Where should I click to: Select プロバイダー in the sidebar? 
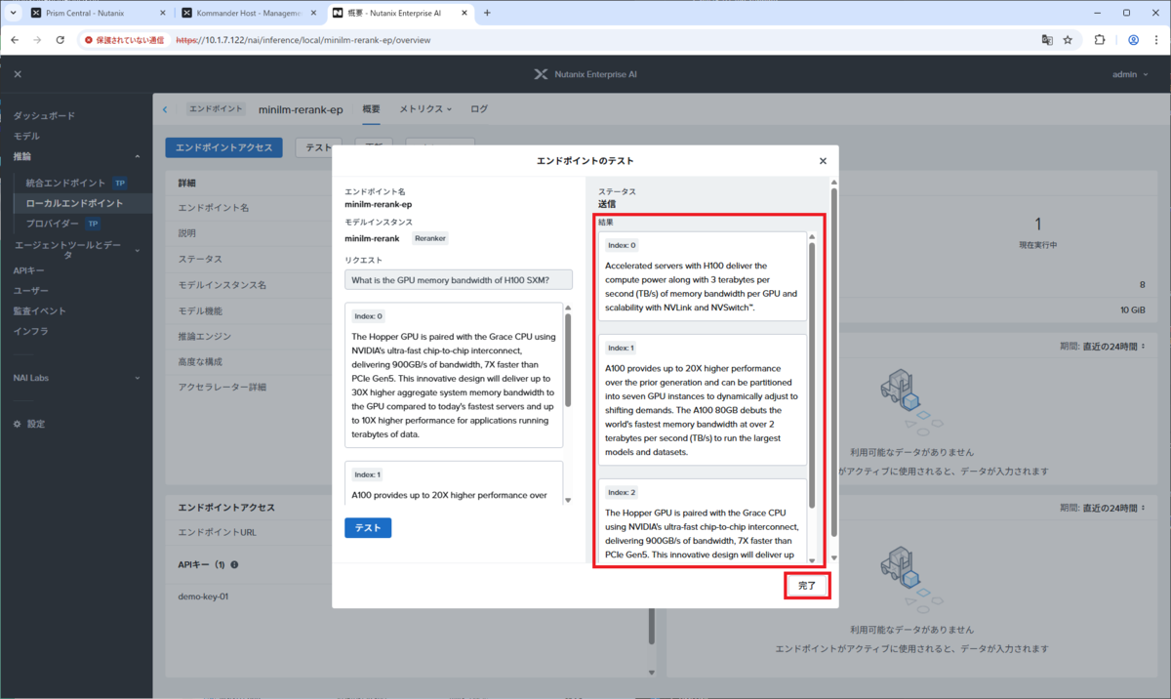[52, 224]
